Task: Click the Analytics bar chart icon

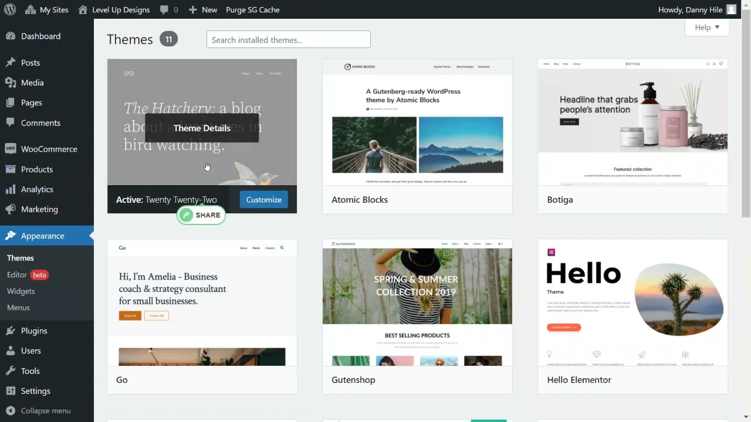Action: (11, 189)
